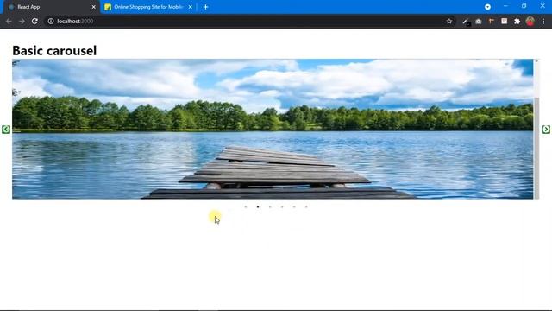Screen dimensions: 552x311
Task: Minimize the browser window
Action: click(x=505, y=6)
